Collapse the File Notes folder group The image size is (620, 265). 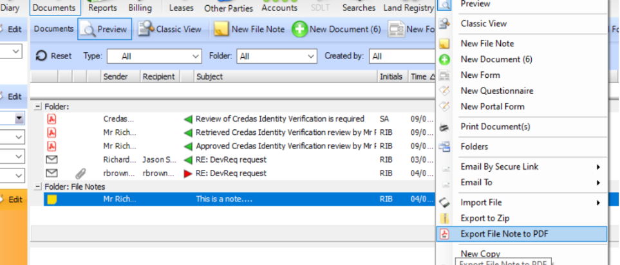(38, 187)
